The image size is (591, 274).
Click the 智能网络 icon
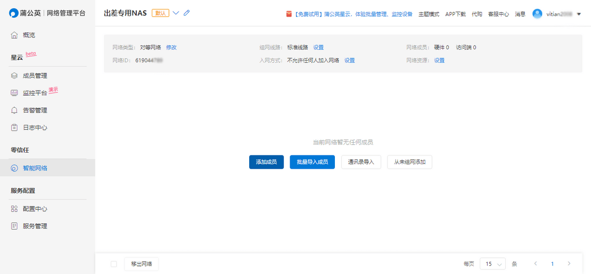(x=14, y=168)
